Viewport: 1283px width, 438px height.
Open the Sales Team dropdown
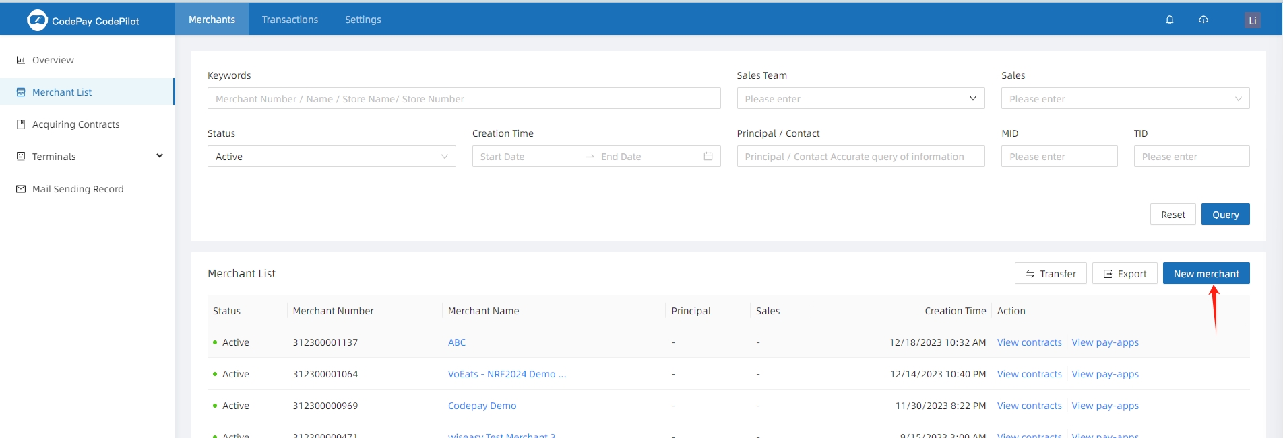coord(860,98)
